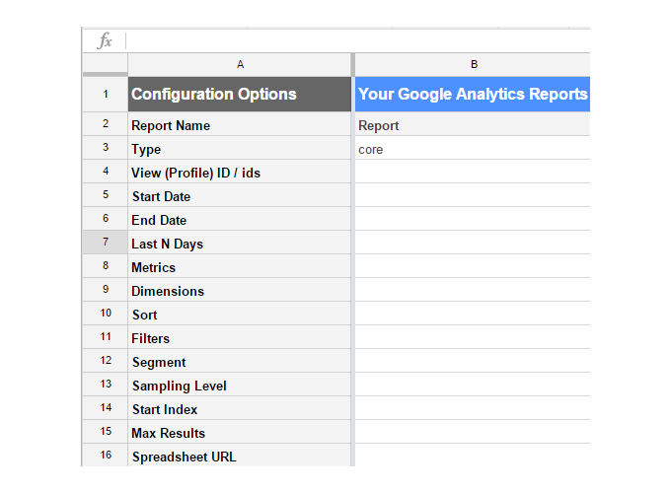Select row 1 header
The width and height of the screenshot is (671, 493).
click(x=105, y=94)
